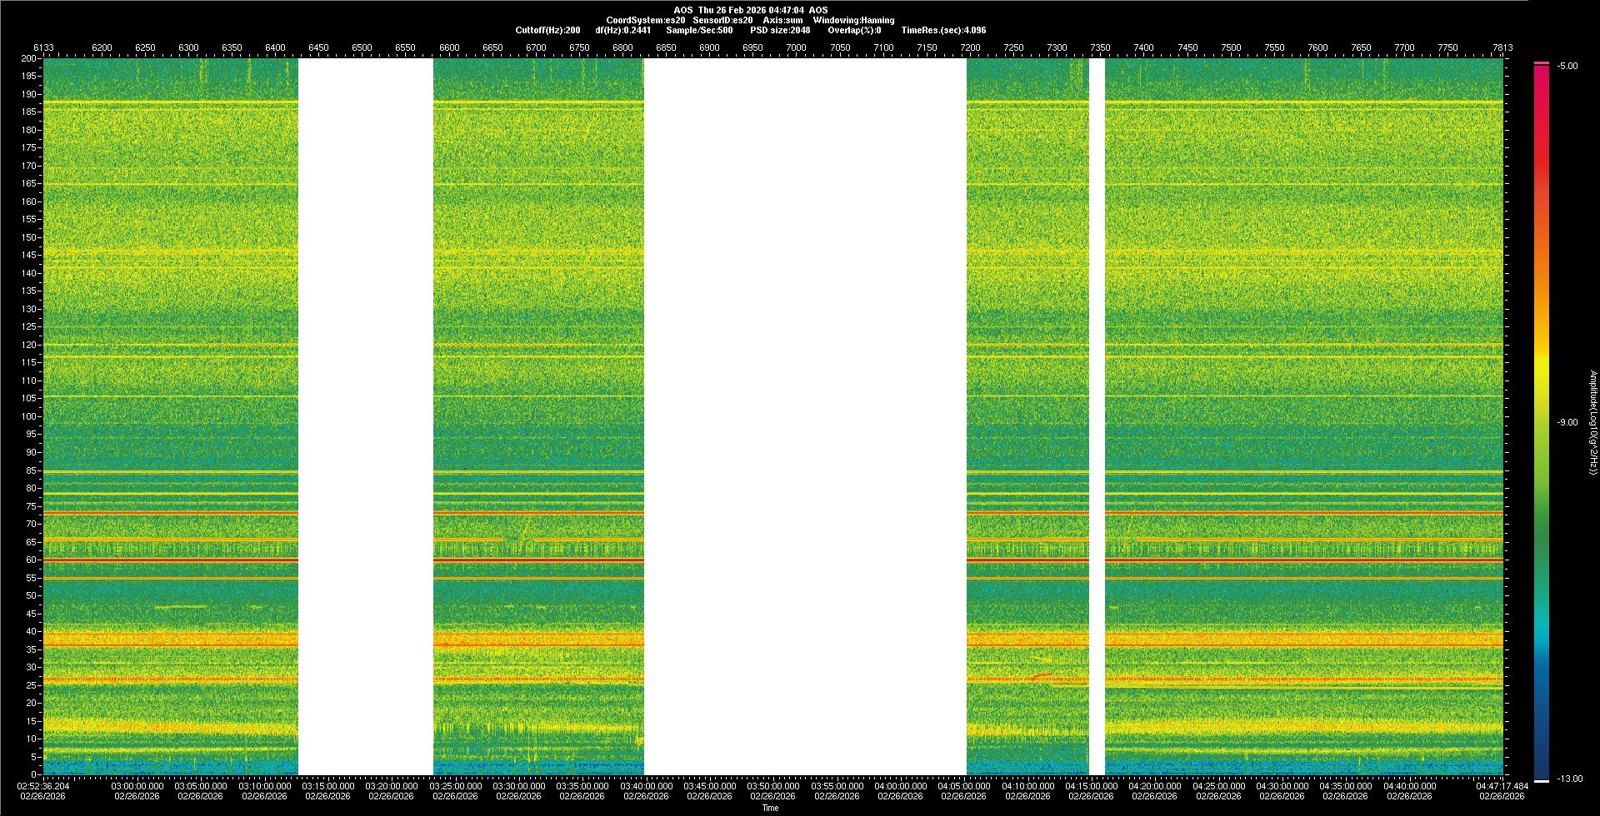
Task: Select the 100 Hz frequency axis label
Action: click(28, 416)
